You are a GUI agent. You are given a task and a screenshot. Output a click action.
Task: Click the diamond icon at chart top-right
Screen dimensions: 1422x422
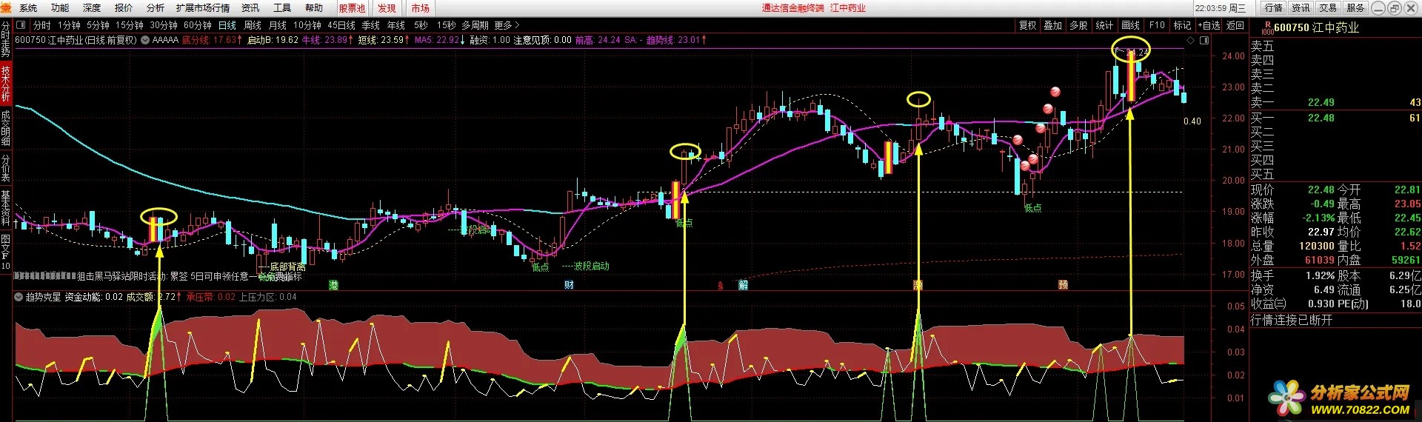(x=1191, y=41)
